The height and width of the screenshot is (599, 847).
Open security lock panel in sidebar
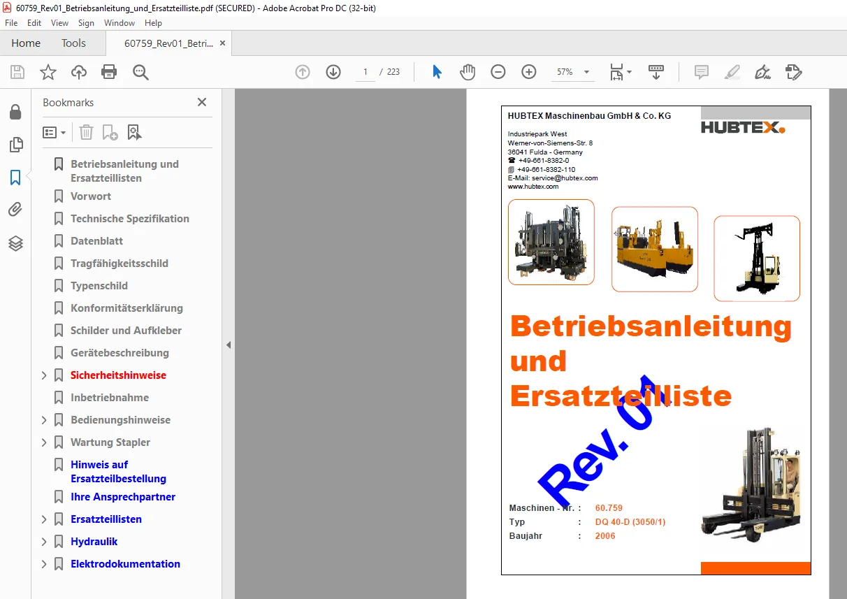pyautogui.click(x=15, y=112)
